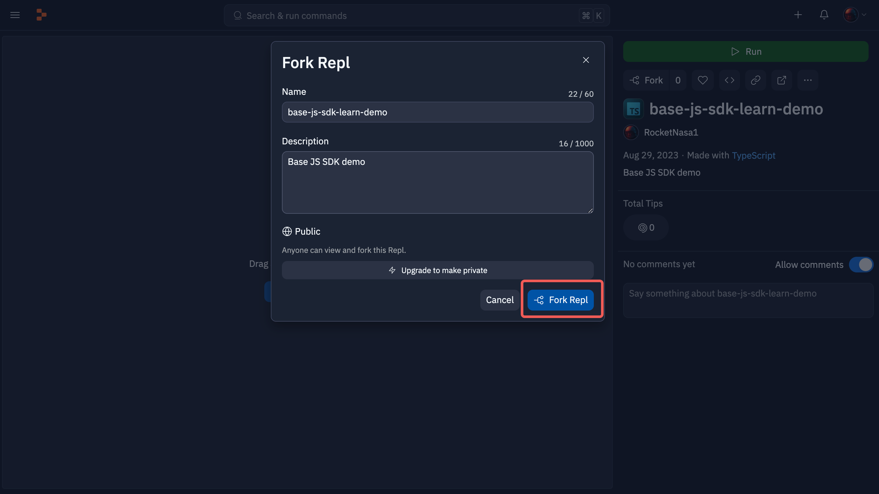This screenshot has width=879, height=494.
Task: Cancel the fork dialog
Action: pyautogui.click(x=500, y=300)
